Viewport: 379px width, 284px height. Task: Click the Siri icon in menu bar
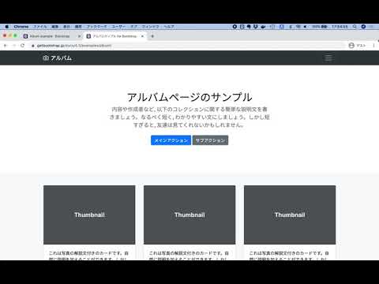[x=363, y=27]
